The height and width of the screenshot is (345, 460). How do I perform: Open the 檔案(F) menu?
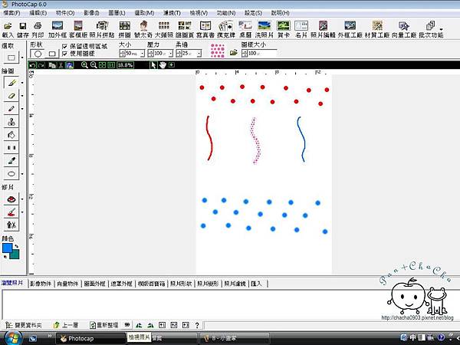tap(11, 13)
